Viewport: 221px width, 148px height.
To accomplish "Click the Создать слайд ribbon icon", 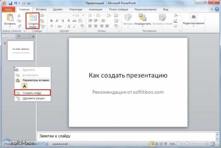I will pos(33,17).
